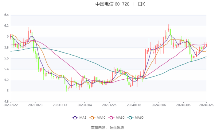The height and width of the screenshot is (130, 215).
Task: Click the 4.8 price axis label
Action: [x=6, y=102]
